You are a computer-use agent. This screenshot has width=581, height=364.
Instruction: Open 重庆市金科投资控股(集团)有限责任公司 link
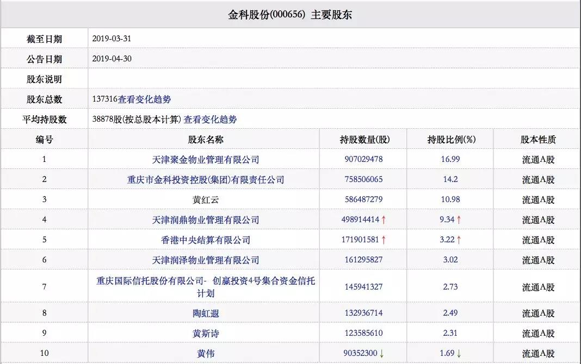click(x=206, y=179)
